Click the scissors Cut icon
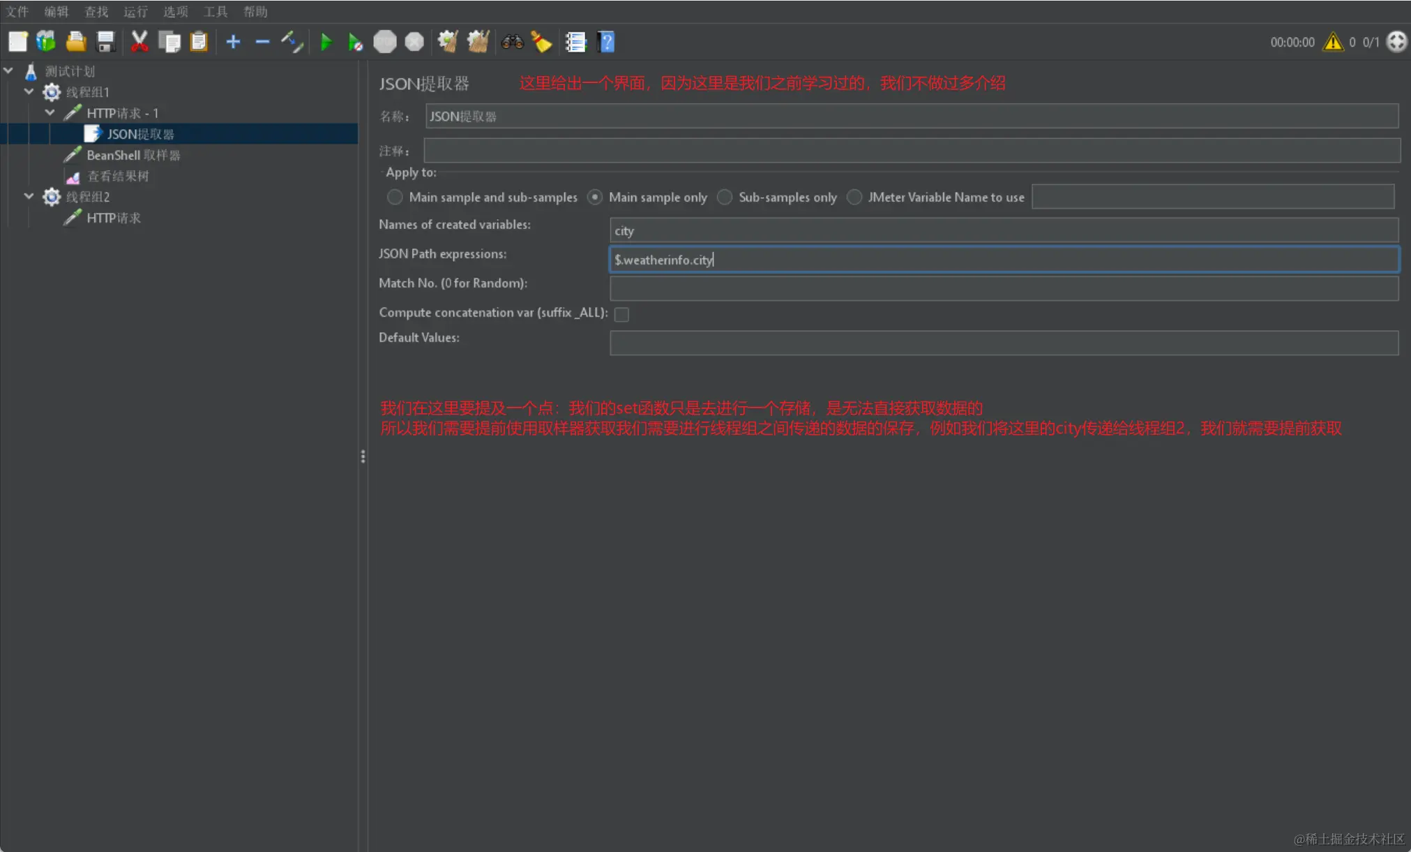1411x852 pixels. pos(139,42)
